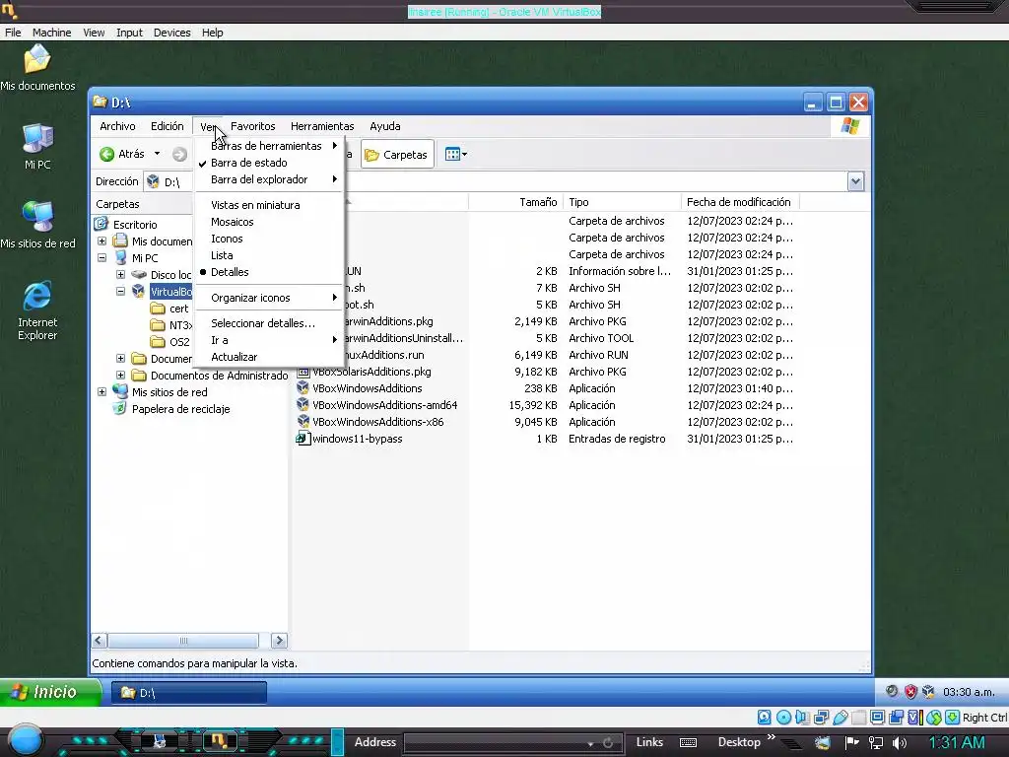The width and height of the screenshot is (1009, 757).
Task: Click the folder tree horizontal scrollbar thumb
Action: (183, 641)
